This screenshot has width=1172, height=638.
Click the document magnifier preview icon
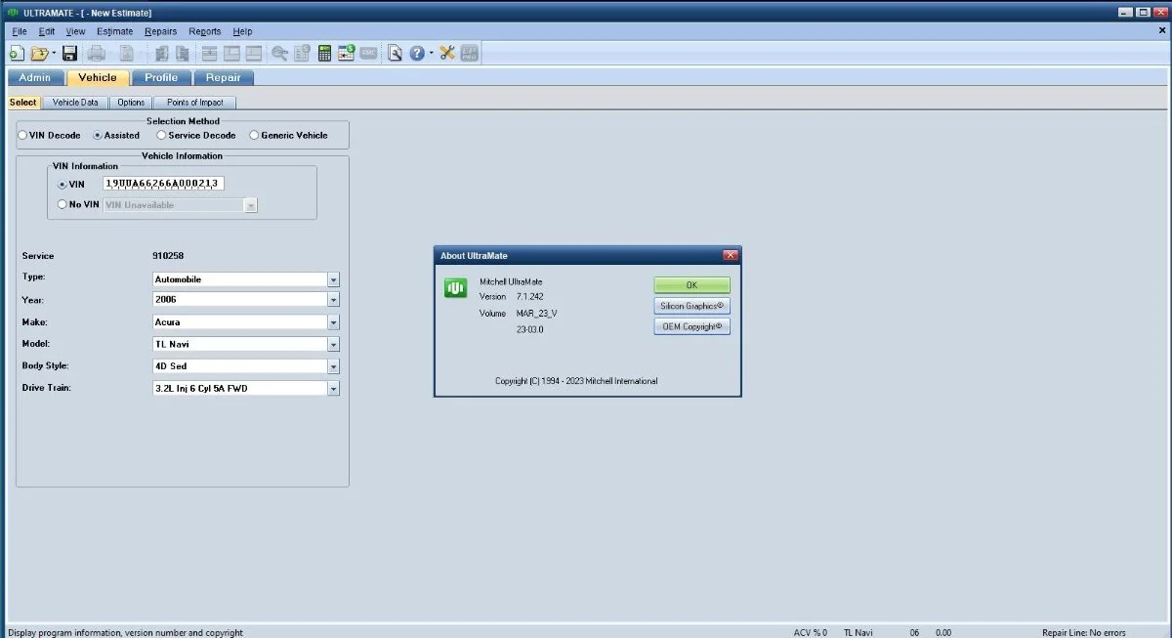[395, 54]
